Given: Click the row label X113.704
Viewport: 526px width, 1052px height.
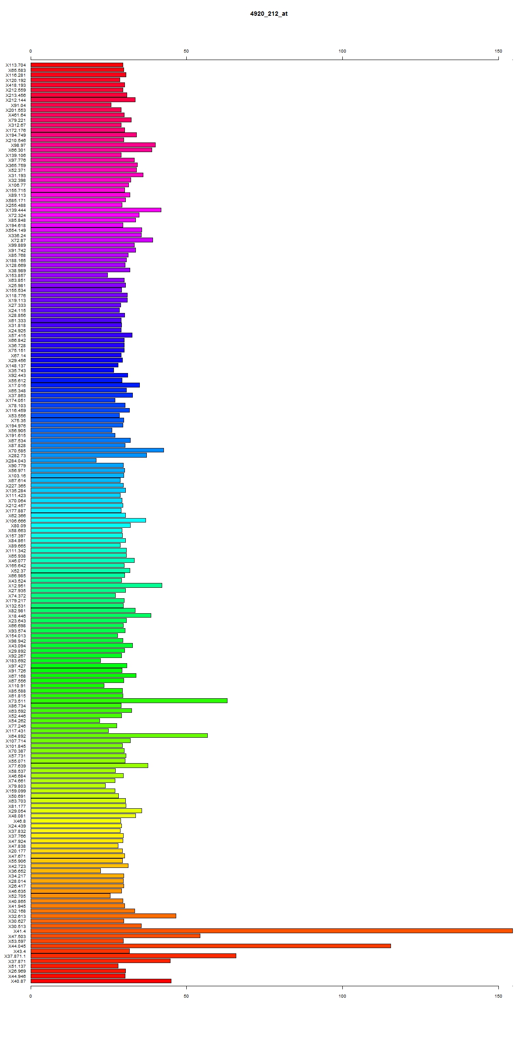Looking at the screenshot, I should (x=16, y=65).
